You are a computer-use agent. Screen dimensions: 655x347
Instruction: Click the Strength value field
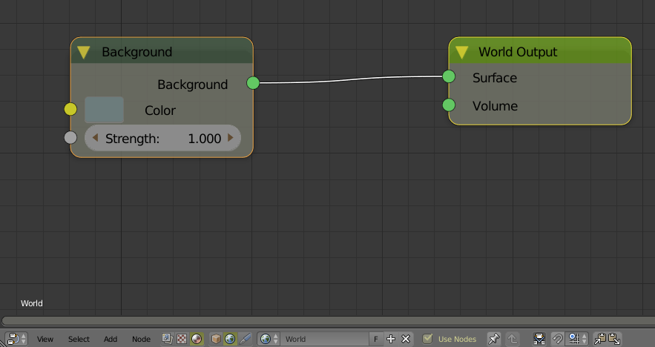point(162,138)
